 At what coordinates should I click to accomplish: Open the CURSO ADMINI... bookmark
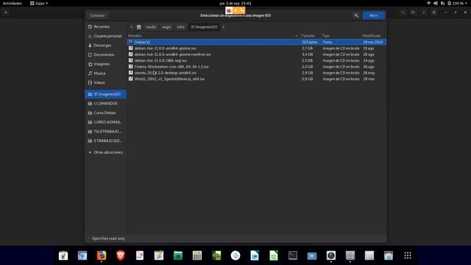click(x=105, y=122)
